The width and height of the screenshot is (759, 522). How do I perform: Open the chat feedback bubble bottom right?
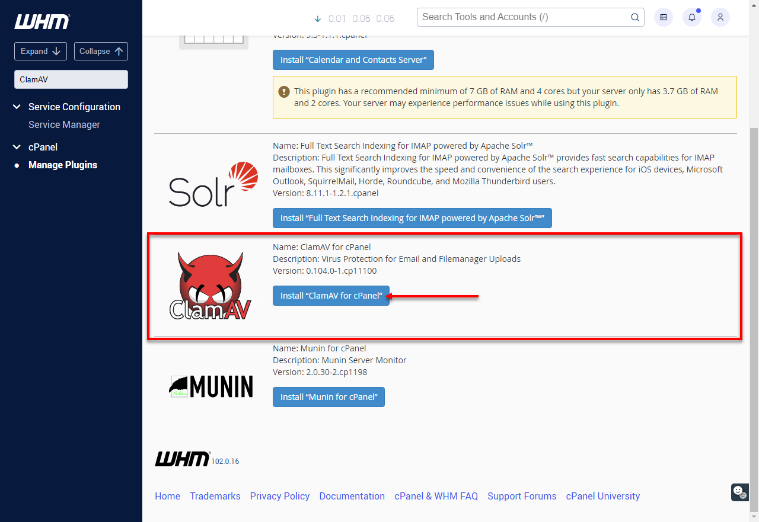point(739,492)
